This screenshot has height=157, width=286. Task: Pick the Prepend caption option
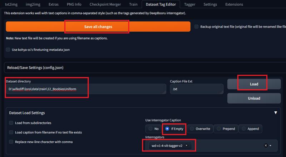226,129
